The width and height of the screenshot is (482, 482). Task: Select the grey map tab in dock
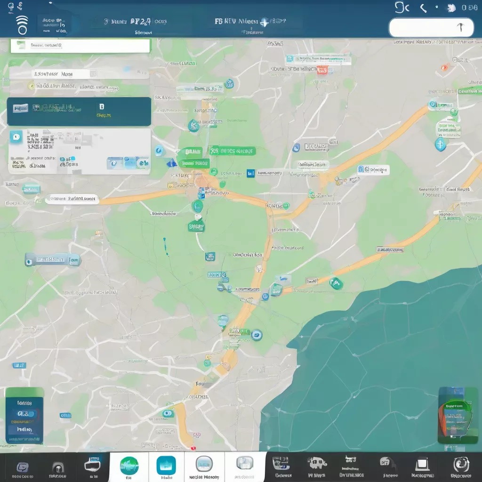(245, 465)
